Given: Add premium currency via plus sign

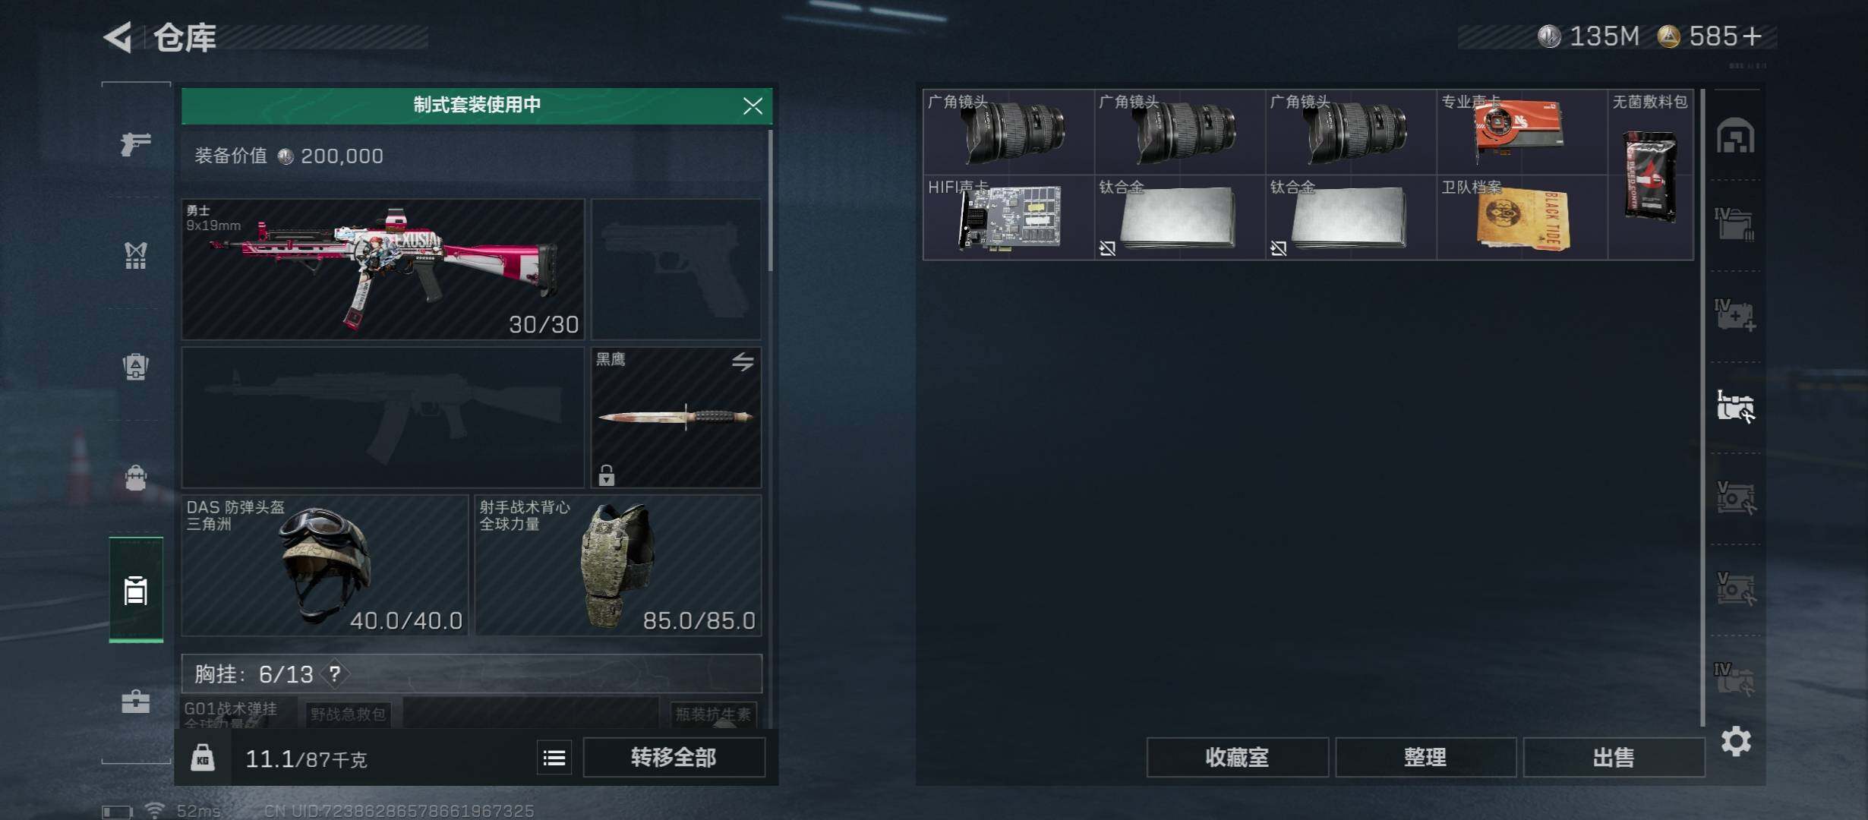Looking at the screenshot, I should [x=1752, y=36].
